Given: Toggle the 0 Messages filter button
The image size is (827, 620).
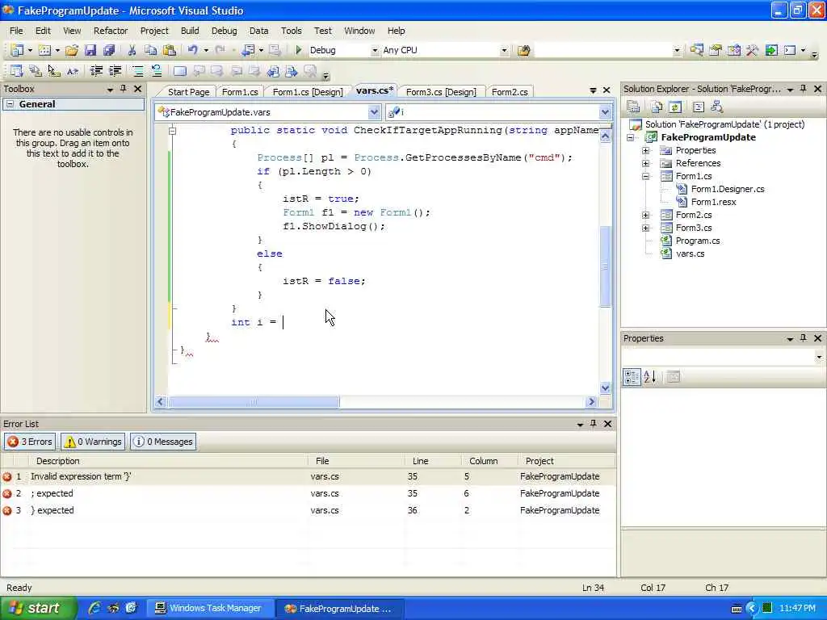Looking at the screenshot, I should point(163,442).
